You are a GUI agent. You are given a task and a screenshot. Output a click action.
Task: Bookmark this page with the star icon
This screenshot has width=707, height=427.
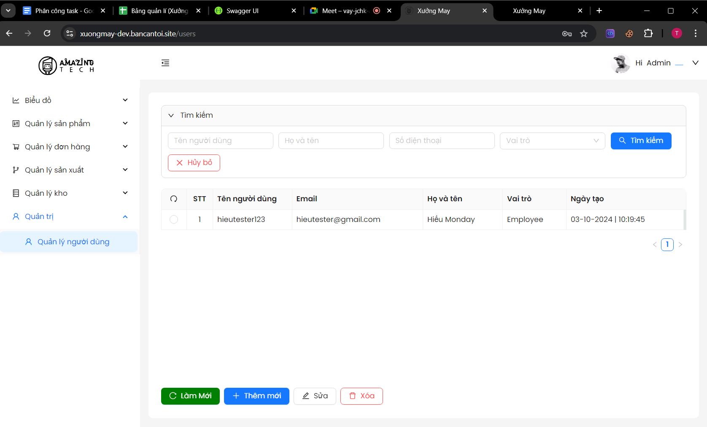584,34
